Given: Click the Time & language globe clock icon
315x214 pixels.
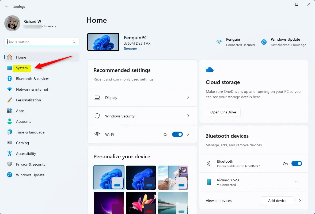Looking at the screenshot, I should (9, 132).
